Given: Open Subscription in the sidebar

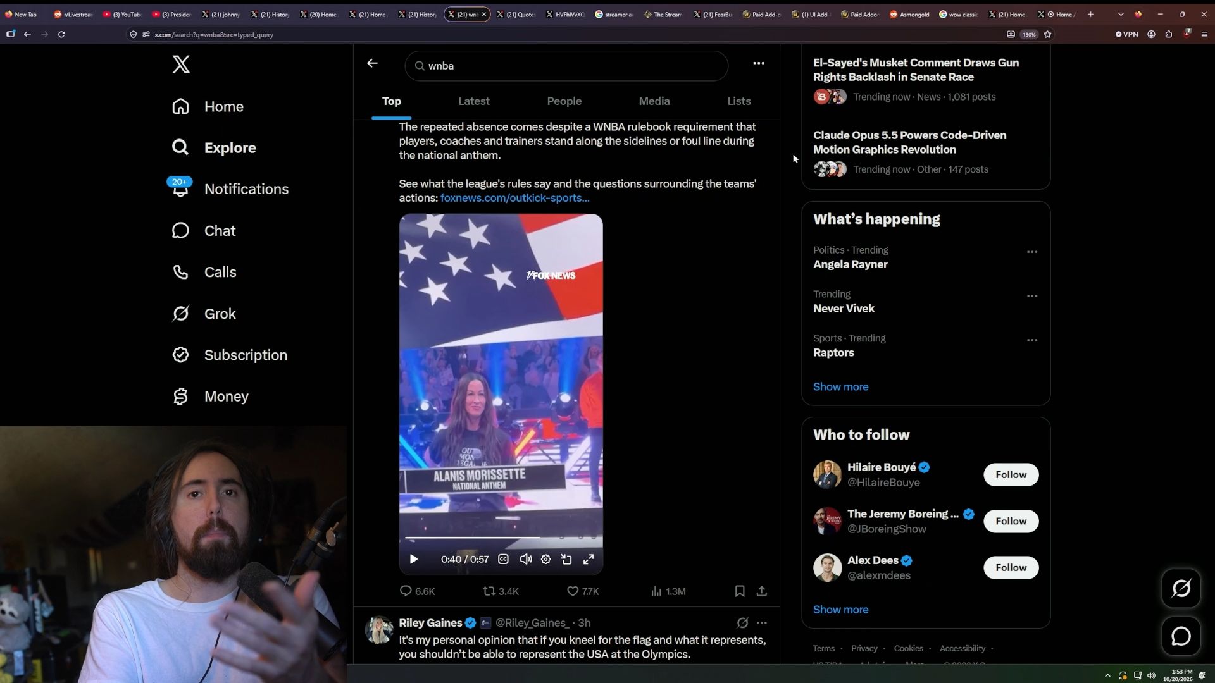Looking at the screenshot, I should pos(230,355).
